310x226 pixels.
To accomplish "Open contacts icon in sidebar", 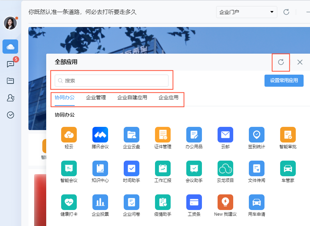I will 11,98.
